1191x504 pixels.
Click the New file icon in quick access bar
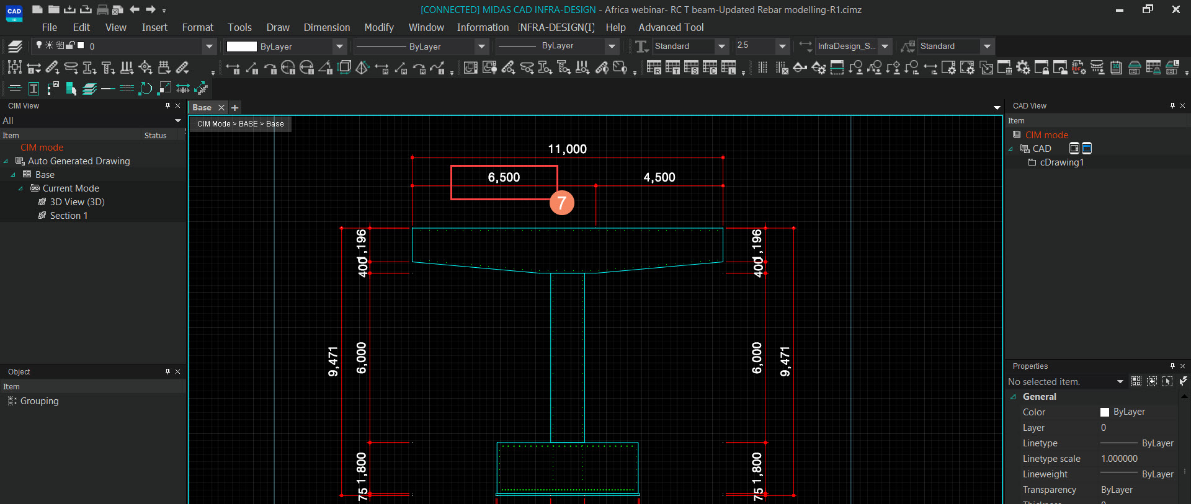37,9
